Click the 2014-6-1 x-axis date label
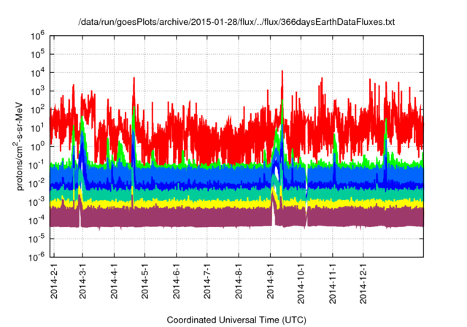The height and width of the screenshot is (327, 467). tap(177, 280)
